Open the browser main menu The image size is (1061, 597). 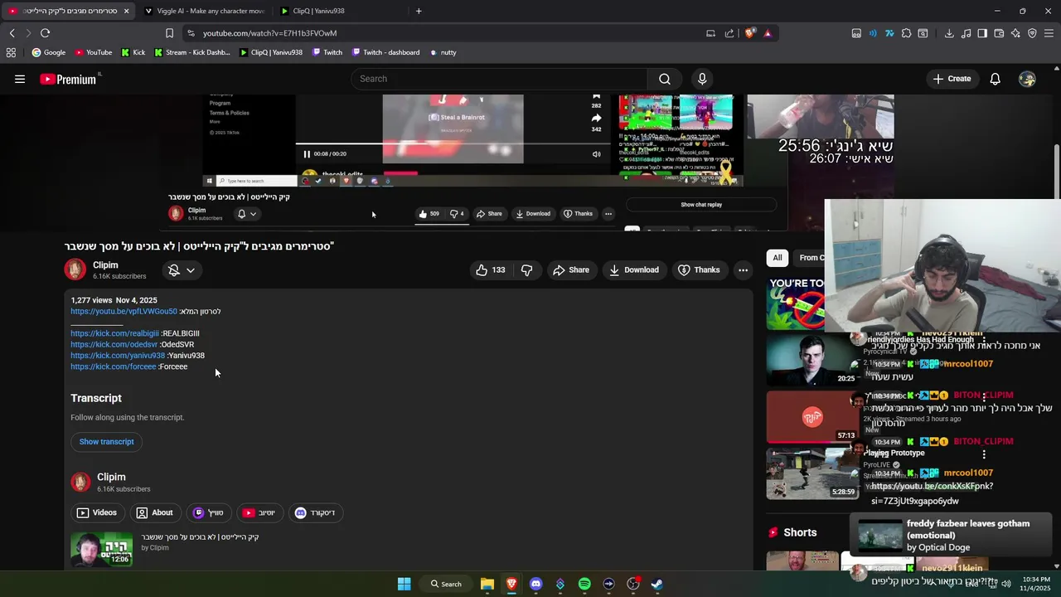[1049, 33]
